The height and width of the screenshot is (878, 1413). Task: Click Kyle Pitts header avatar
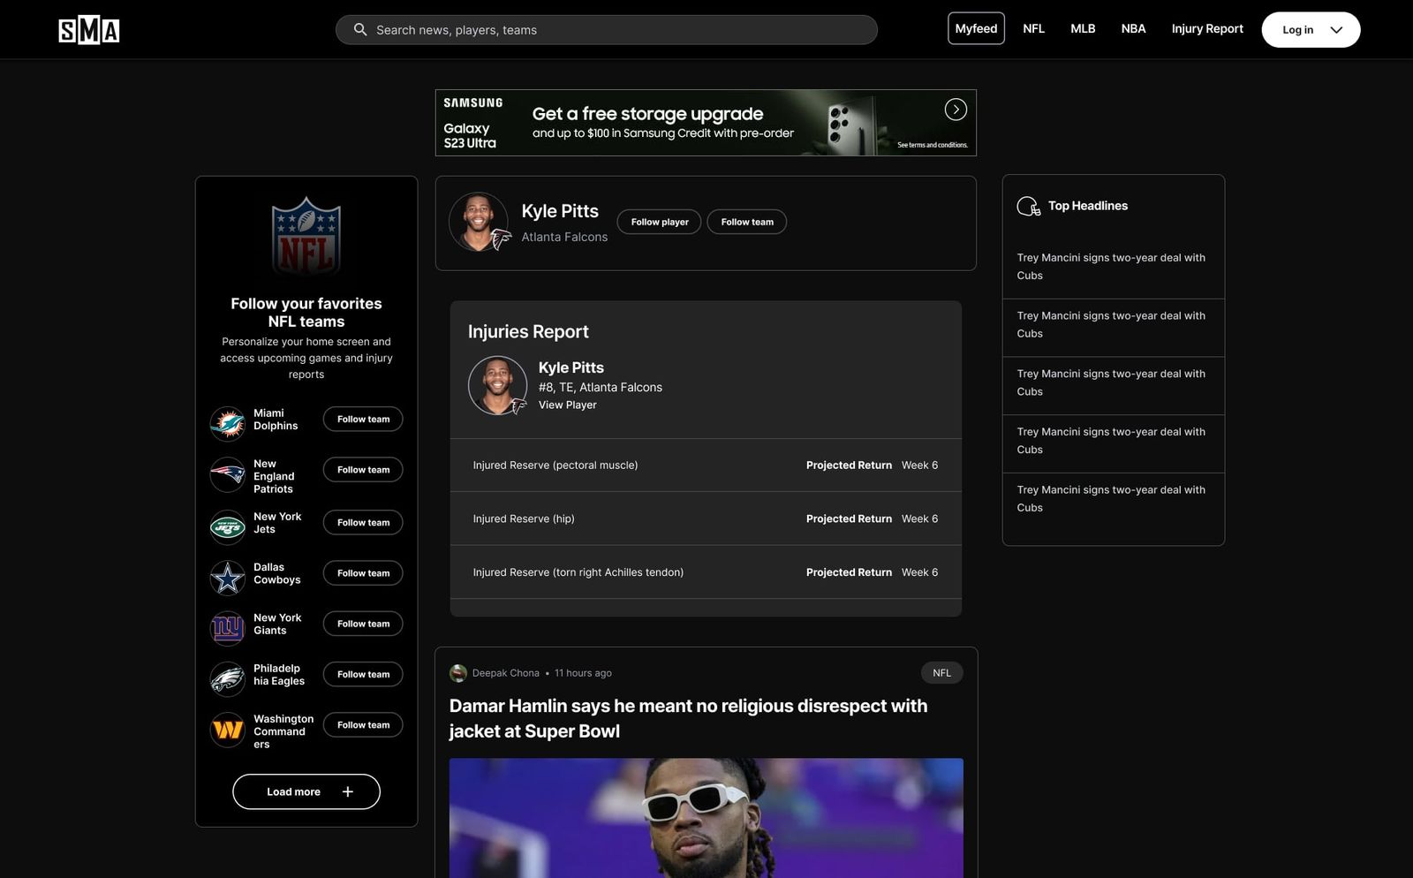(479, 222)
